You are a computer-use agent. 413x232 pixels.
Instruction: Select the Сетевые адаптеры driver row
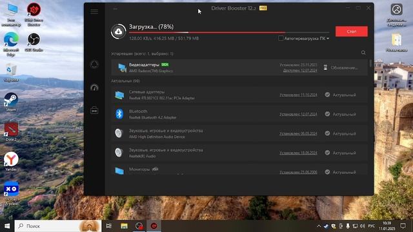[x=239, y=95]
